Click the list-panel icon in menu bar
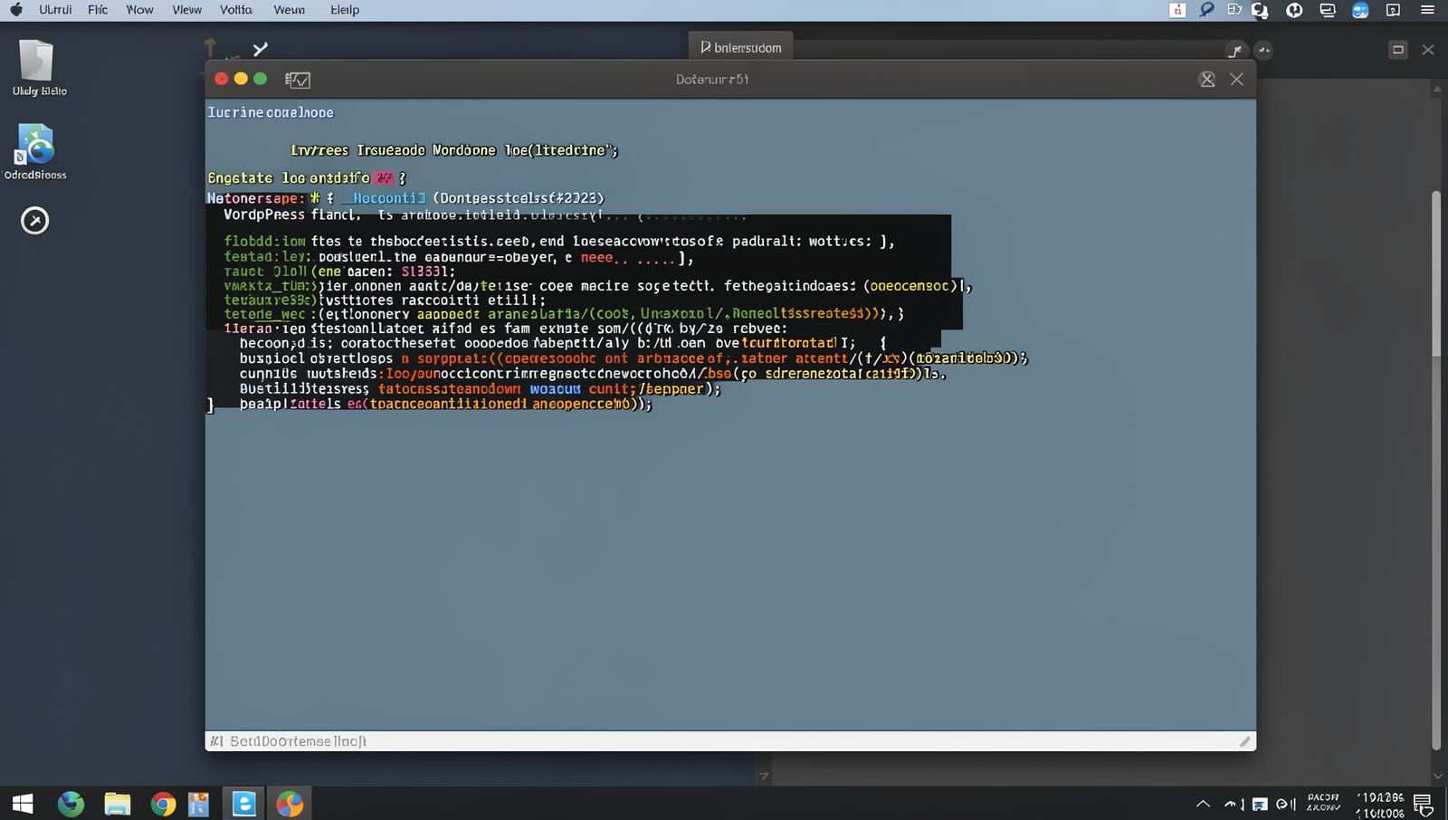The width and height of the screenshot is (1448, 820). (x=1234, y=10)
